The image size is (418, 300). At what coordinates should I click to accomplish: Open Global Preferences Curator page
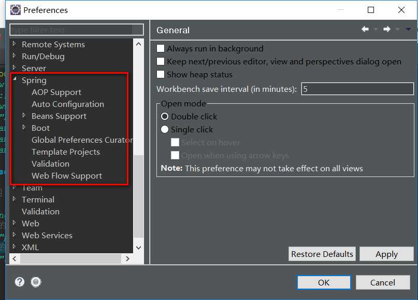(x=82, y=140)
